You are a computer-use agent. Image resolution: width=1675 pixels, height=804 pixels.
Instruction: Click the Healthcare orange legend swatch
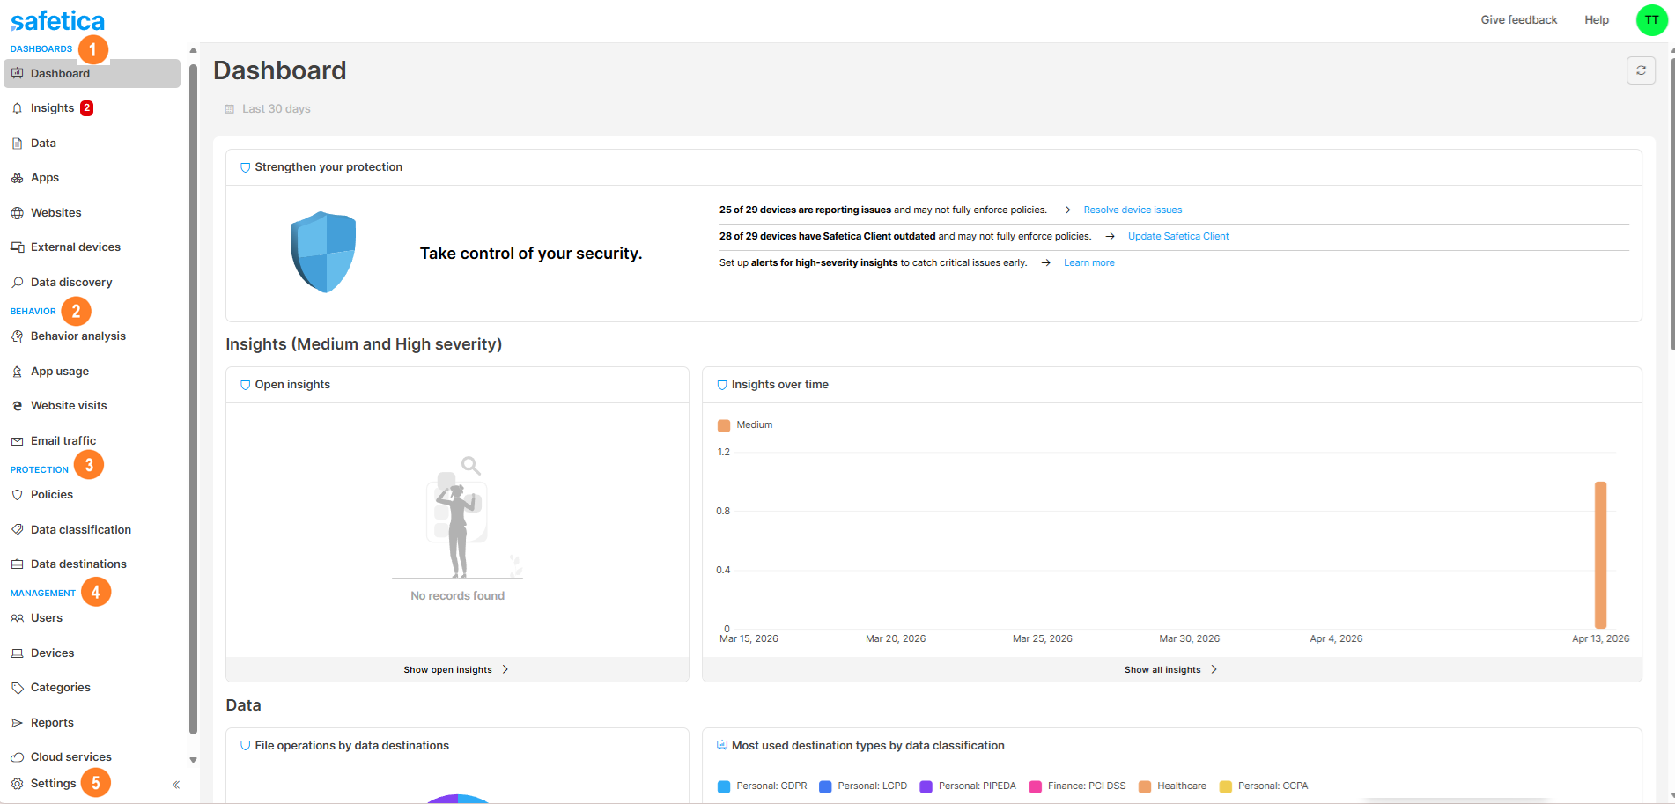coord(1145,786)
